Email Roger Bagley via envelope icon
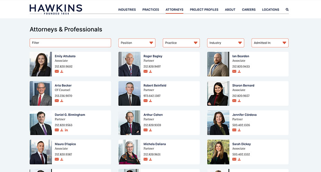321x172 pixels. (145, 71)
